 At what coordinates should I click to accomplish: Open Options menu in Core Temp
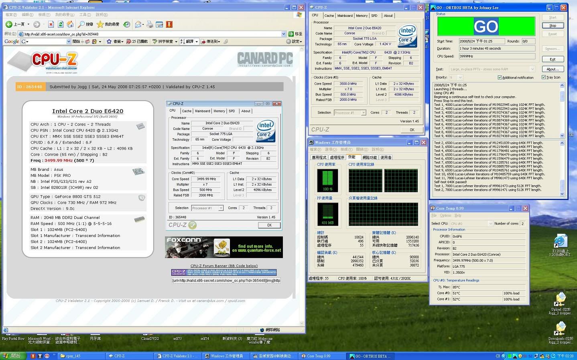coord(445,215)
